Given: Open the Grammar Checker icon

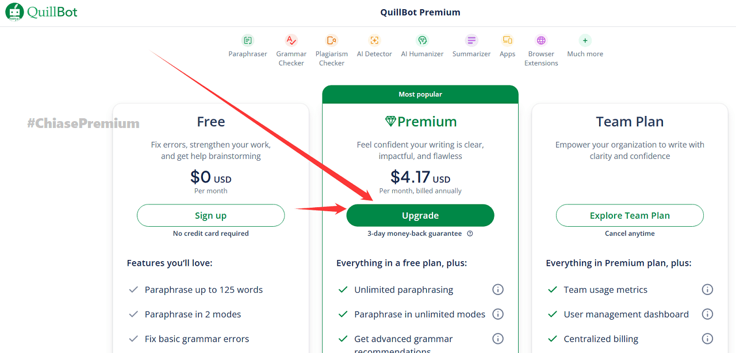Looking at the screenshot, I should point(291,40).
